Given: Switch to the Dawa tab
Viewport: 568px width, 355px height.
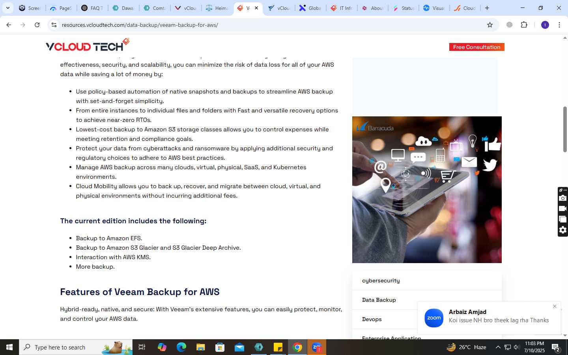Looking at the screenshot, I should (x=123, y=8).
